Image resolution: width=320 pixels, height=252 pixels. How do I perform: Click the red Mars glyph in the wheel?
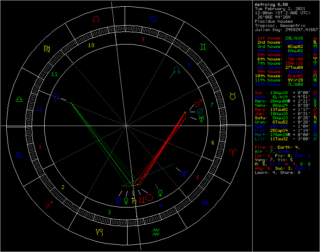[x=198, y=103]
